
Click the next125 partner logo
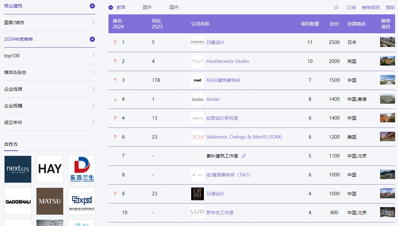[18, 169]
